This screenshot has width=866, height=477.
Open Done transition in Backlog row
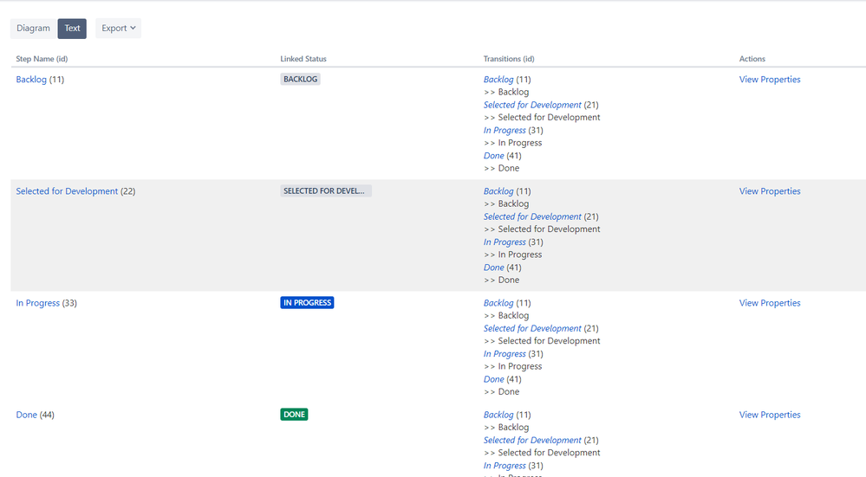(x=493, y=156)
